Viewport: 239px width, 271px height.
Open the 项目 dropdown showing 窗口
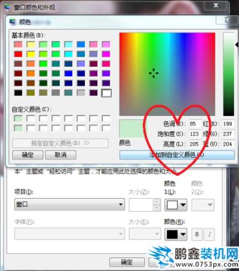[x=70, y=205]
